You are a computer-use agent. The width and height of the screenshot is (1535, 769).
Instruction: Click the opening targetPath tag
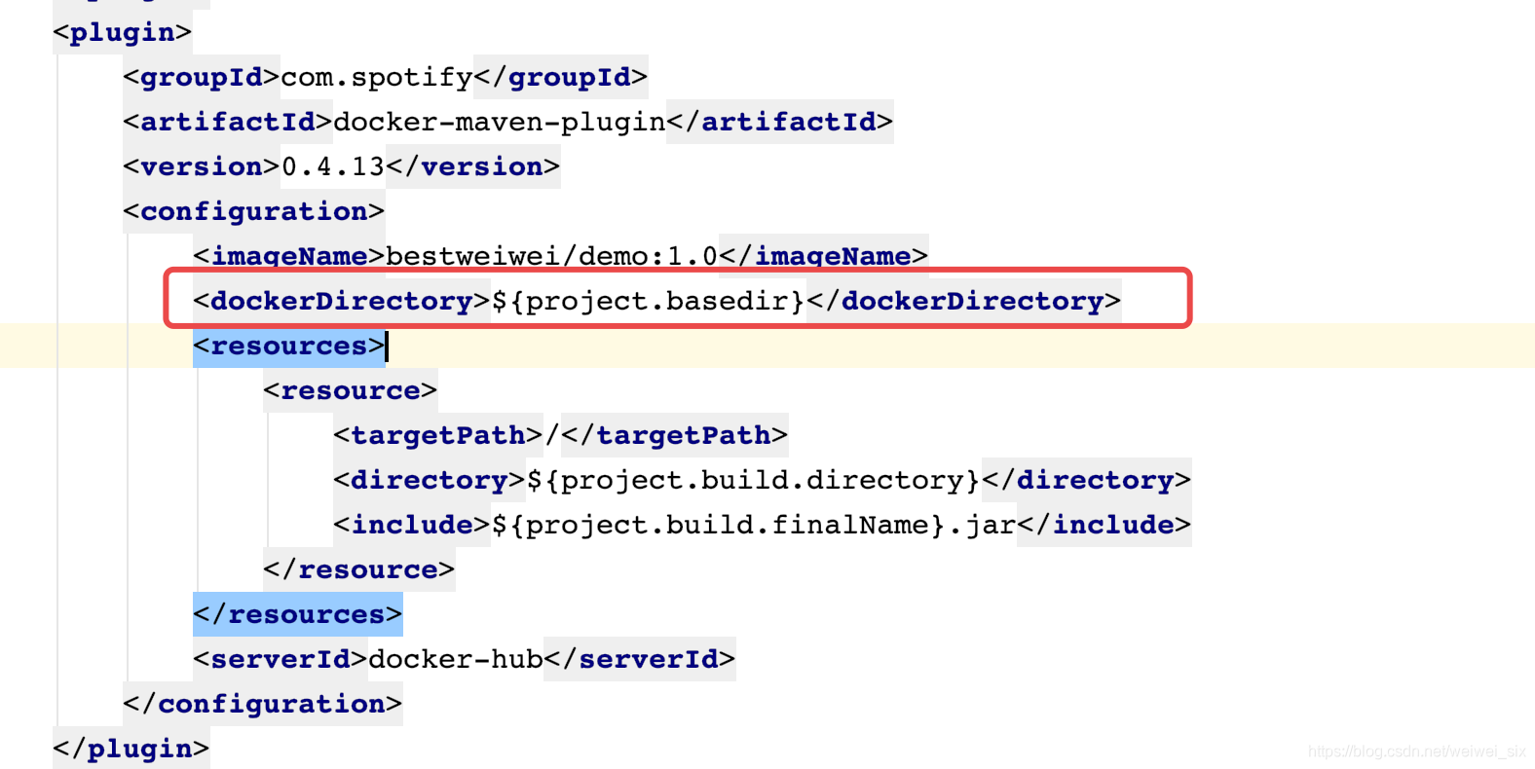click(x=438, y=435)
